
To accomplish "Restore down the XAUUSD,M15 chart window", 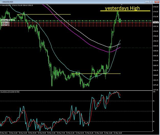I will pyautogui.click(x=152, y=2).
